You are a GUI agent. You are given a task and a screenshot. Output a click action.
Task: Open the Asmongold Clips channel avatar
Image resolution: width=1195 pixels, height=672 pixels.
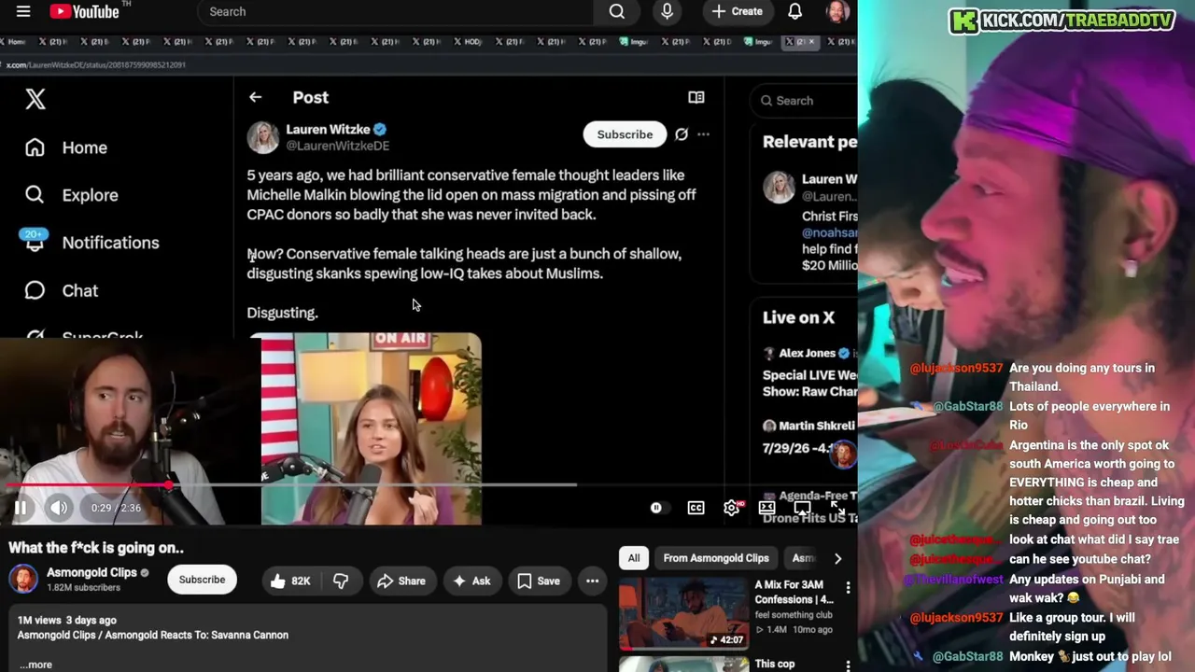coord(23,580)
